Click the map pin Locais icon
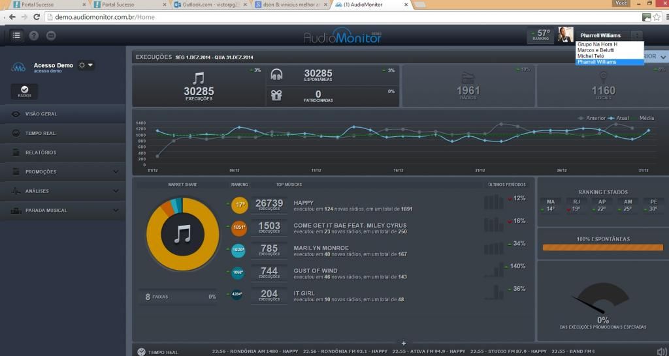 (603, 77)
